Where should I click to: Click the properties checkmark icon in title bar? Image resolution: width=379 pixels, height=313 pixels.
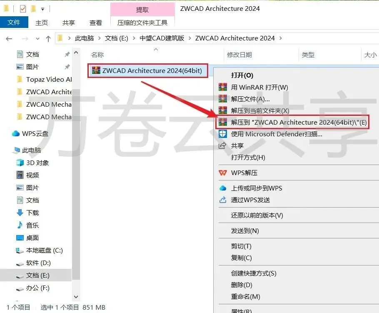click(23, 9)
